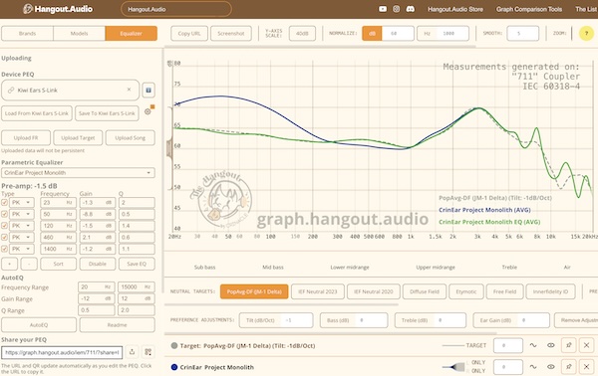Open filter type dropdown for 23 Hz band
Image resolution: width=598 pixels, height=376 pixels.
pos(22,203)
